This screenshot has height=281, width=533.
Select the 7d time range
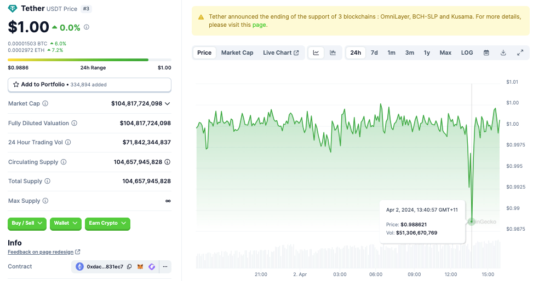click(x=374, y=52)
